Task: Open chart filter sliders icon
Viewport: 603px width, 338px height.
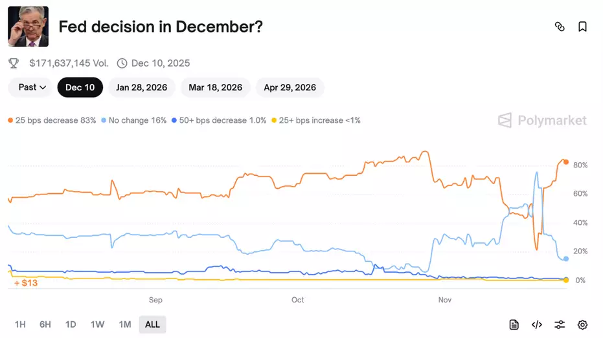Action: click(x=560, y=324)
